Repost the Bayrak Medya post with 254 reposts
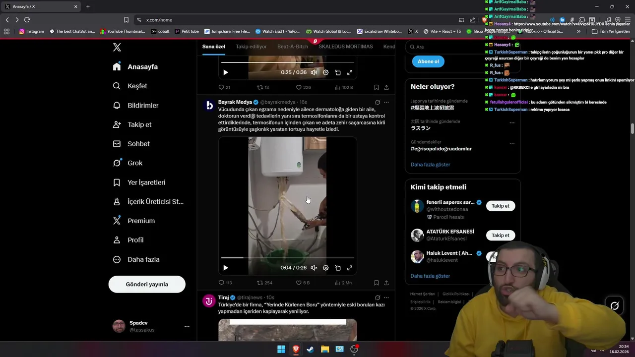Screen dimensions: 635x357 pos(264,283)
